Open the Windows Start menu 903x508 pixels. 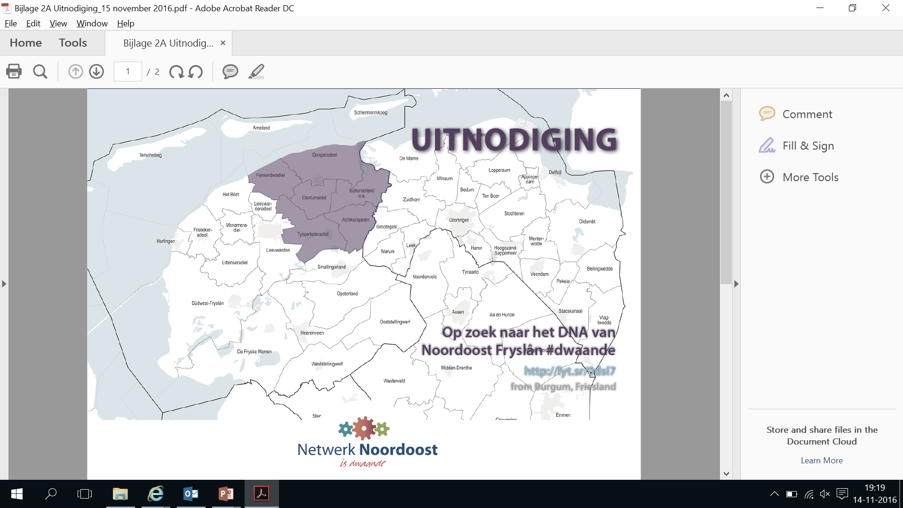coord(17,494)
